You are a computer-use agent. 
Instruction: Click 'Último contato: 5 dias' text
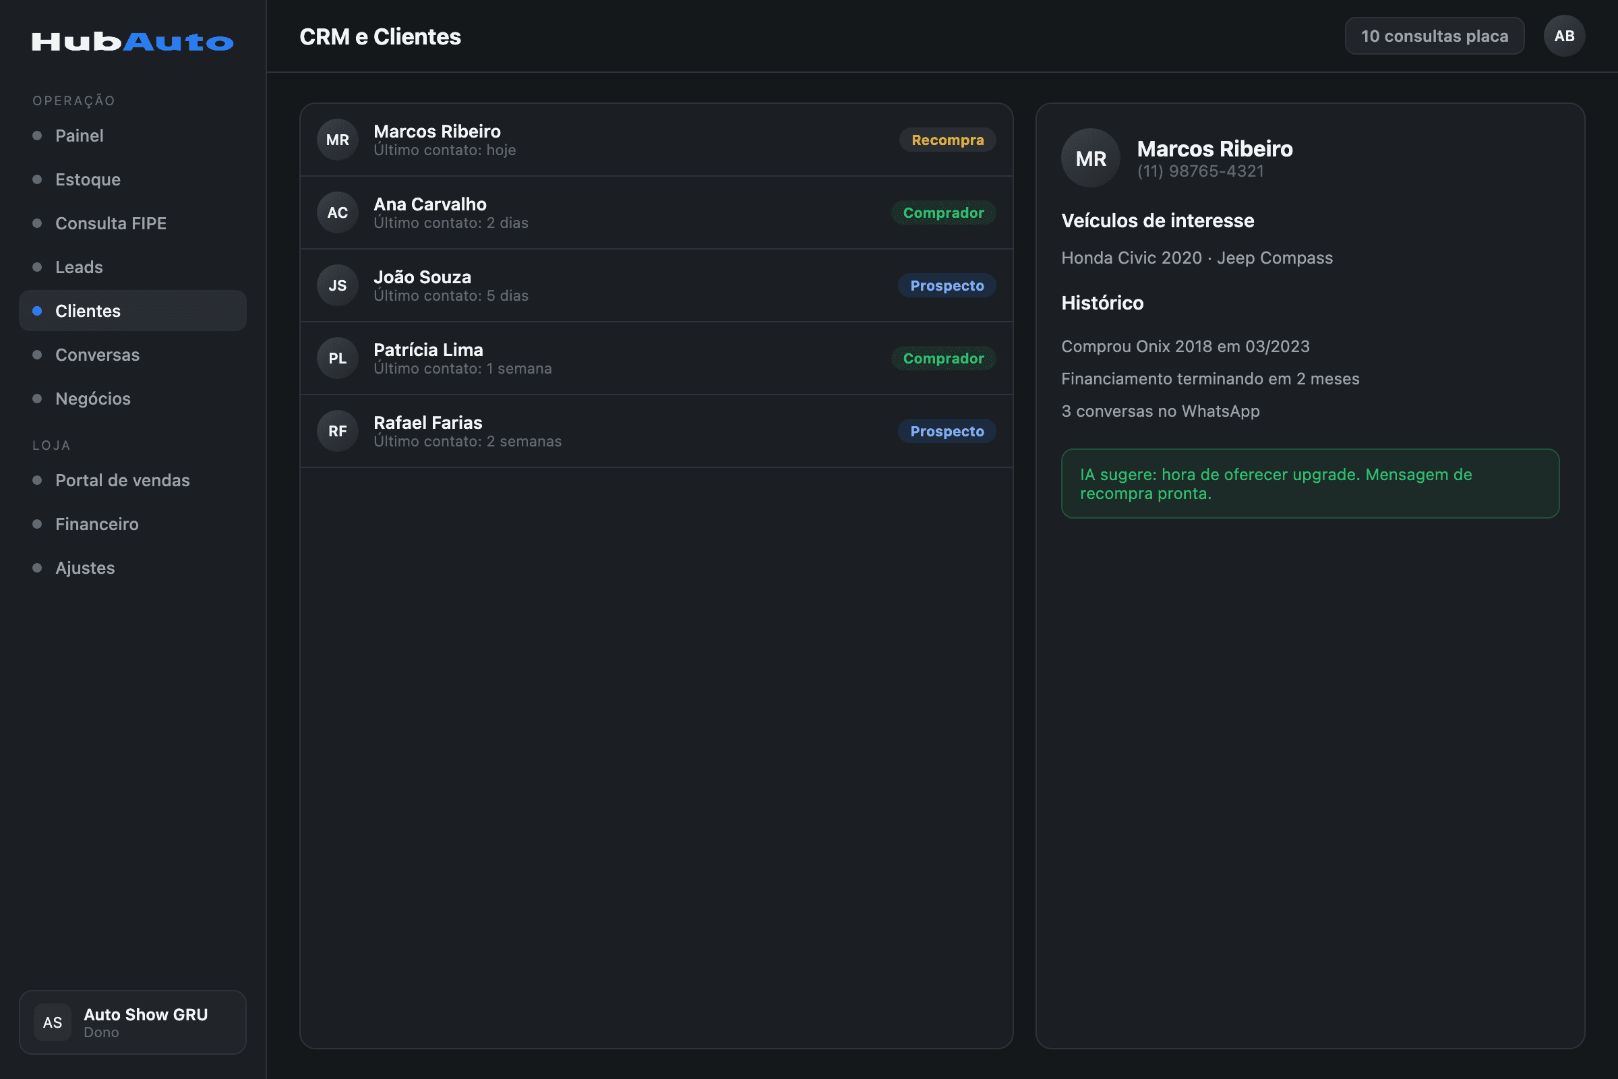tap(450, 296)
